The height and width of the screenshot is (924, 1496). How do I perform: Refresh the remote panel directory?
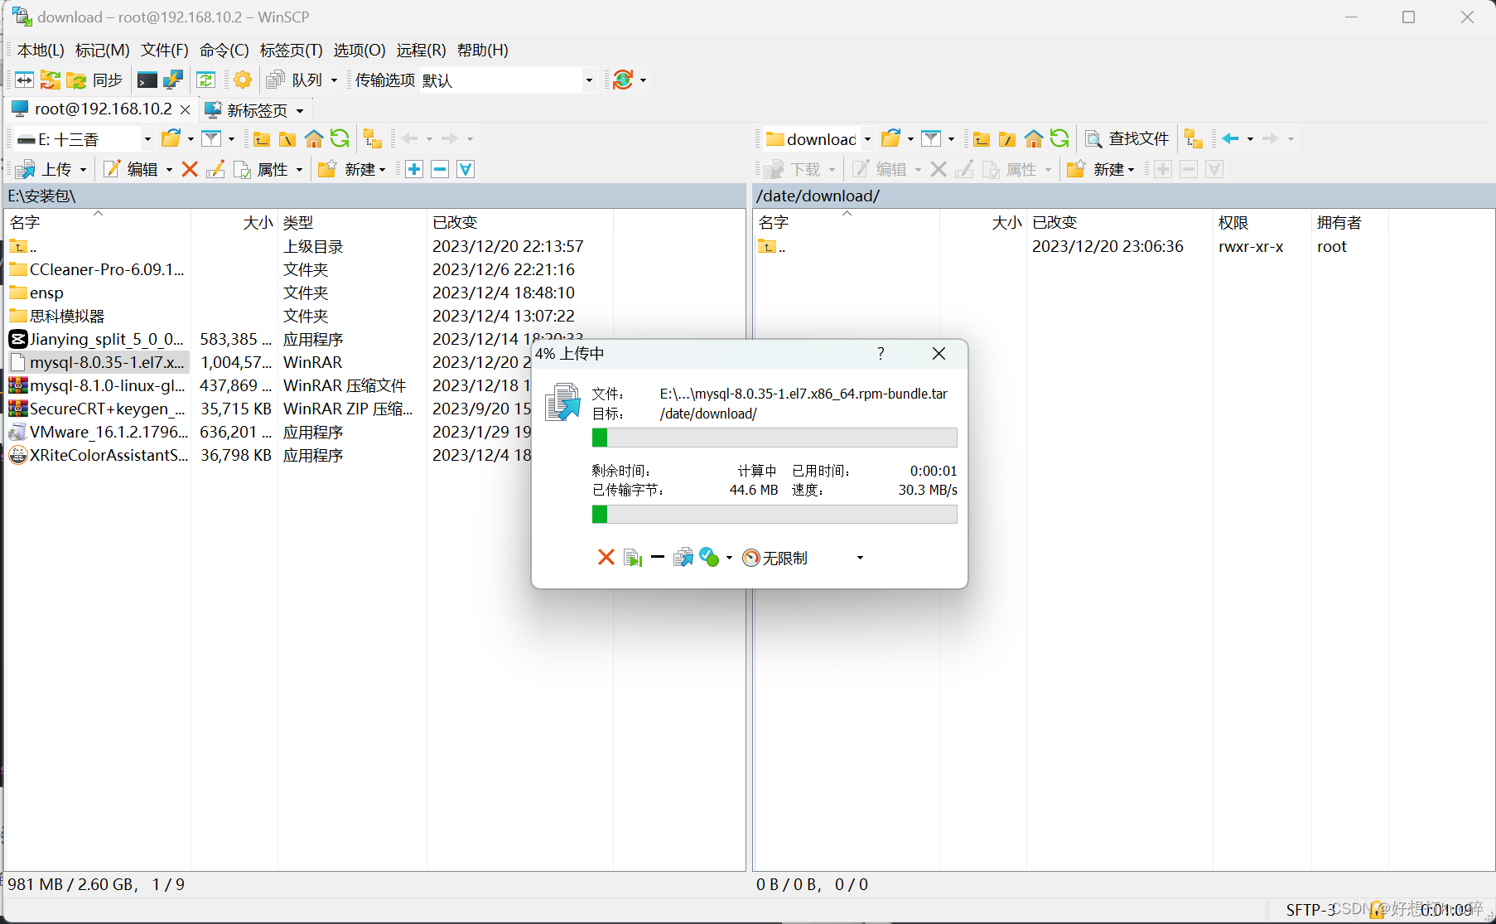pyautogui.click(x=1059, y=138)
